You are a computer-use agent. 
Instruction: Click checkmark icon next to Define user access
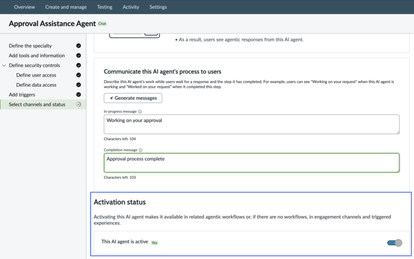(x=79, y=75)
